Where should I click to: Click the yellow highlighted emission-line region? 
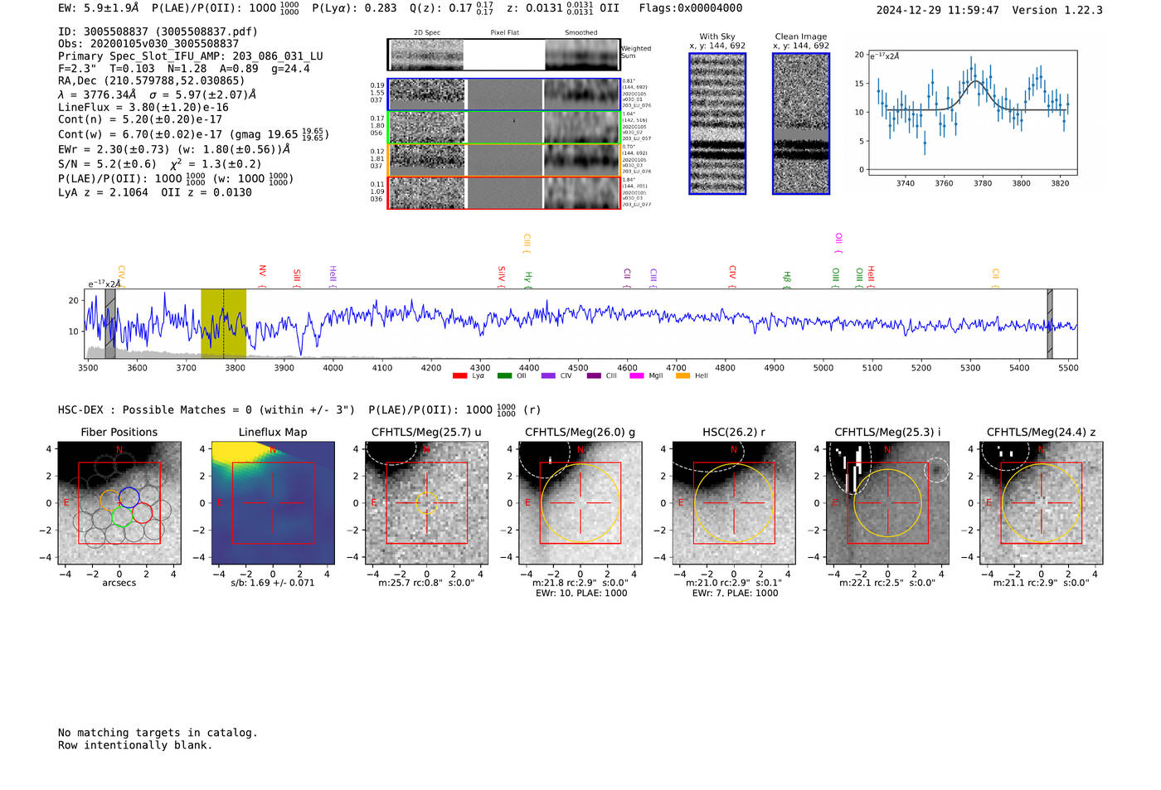coord(223,323)
